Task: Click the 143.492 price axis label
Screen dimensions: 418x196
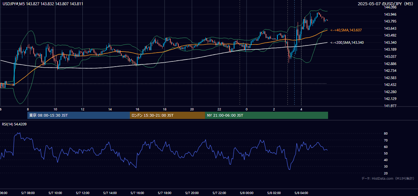Action: (x=390, y=36)
